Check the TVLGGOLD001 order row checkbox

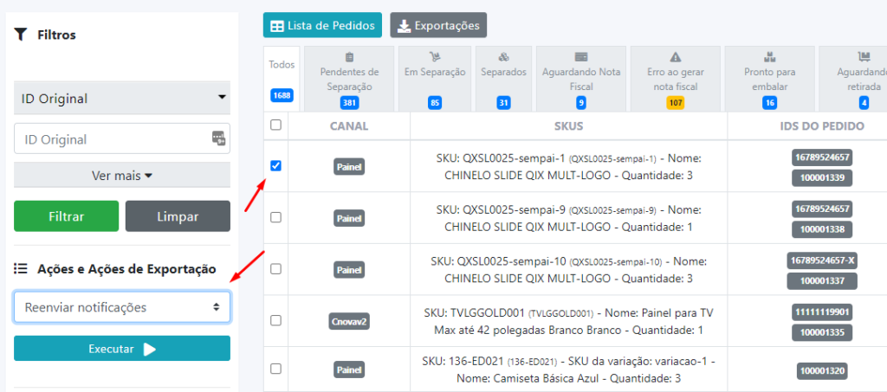point(276,320)
